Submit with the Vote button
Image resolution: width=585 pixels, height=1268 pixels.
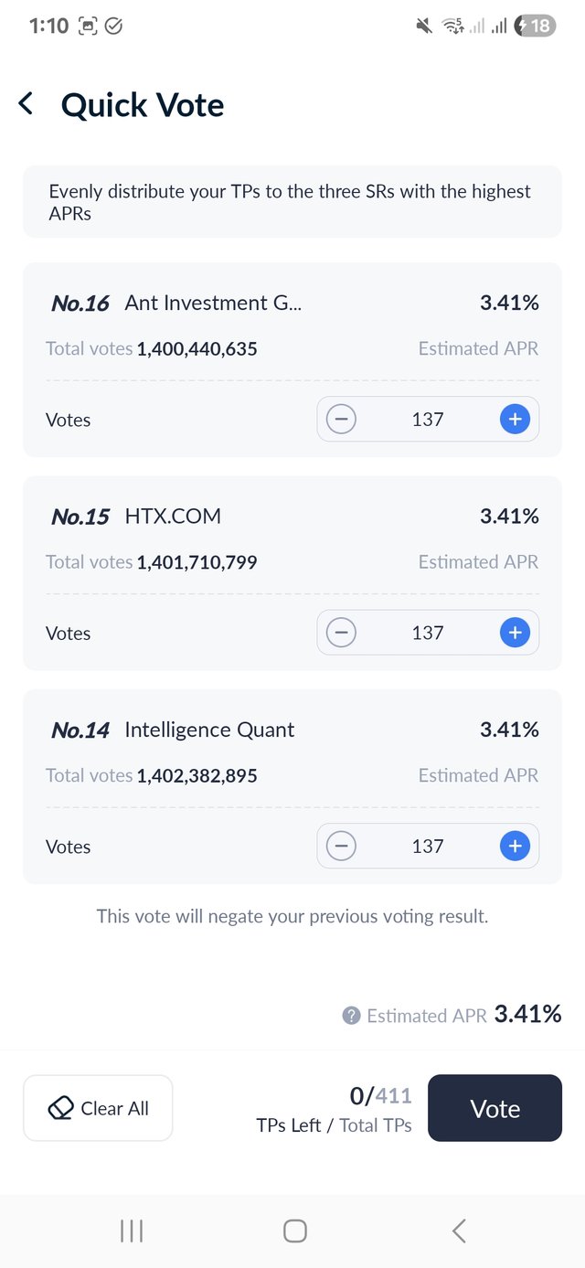coord(495,1108)
